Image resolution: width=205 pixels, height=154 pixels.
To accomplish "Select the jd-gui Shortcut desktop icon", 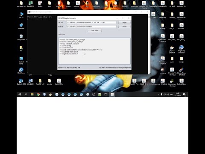I will [172, 50].
